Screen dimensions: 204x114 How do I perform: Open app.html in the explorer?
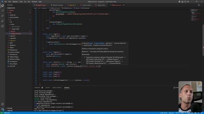click(18, 38)
